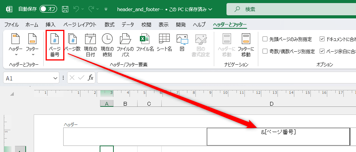Expand the Name Box dropdown arrow
Image resolution: width=356 pixels, height=152 pixels.
(55, 78)
